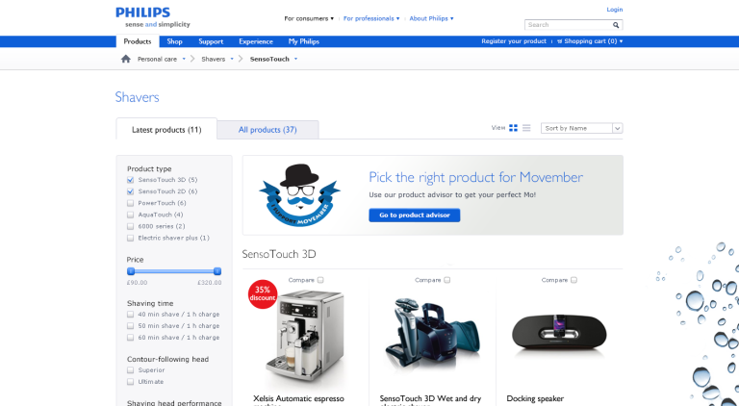Open the Products nav tab
Viewport: 739px width, 406px height.
(138, 41)
